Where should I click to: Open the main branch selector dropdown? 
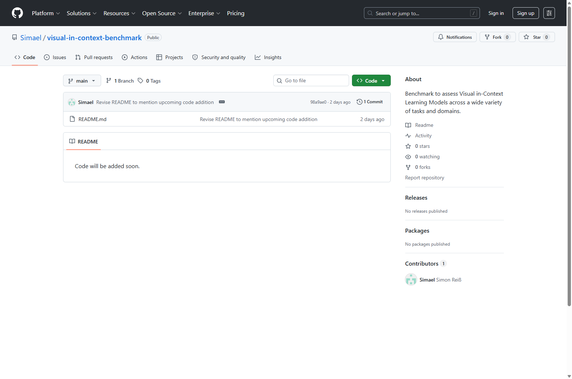coord(82,80)
